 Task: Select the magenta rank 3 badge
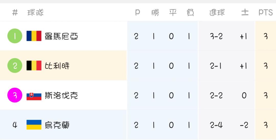coord(15,95)
